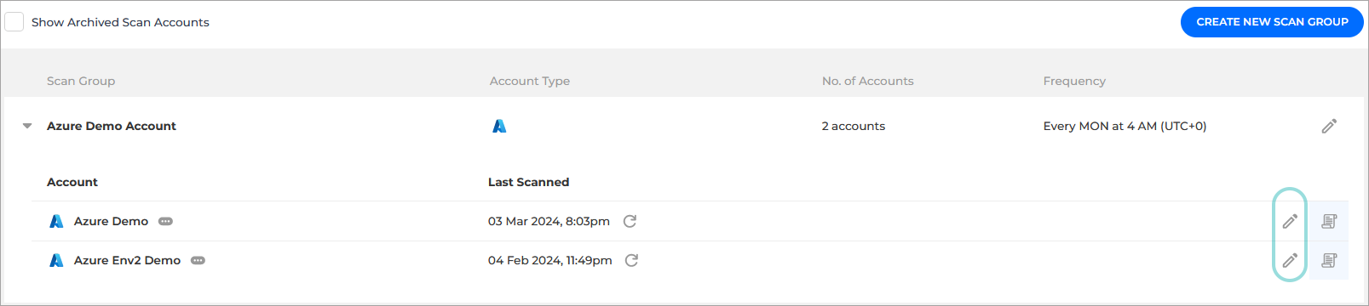Click the Scan Group column header
Screen dimensions: 1369x306
pos(81,81)
